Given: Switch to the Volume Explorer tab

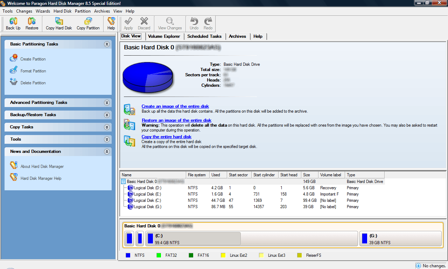Looking at the screenshot, I should pyautogui.click(x=164, y=36).
